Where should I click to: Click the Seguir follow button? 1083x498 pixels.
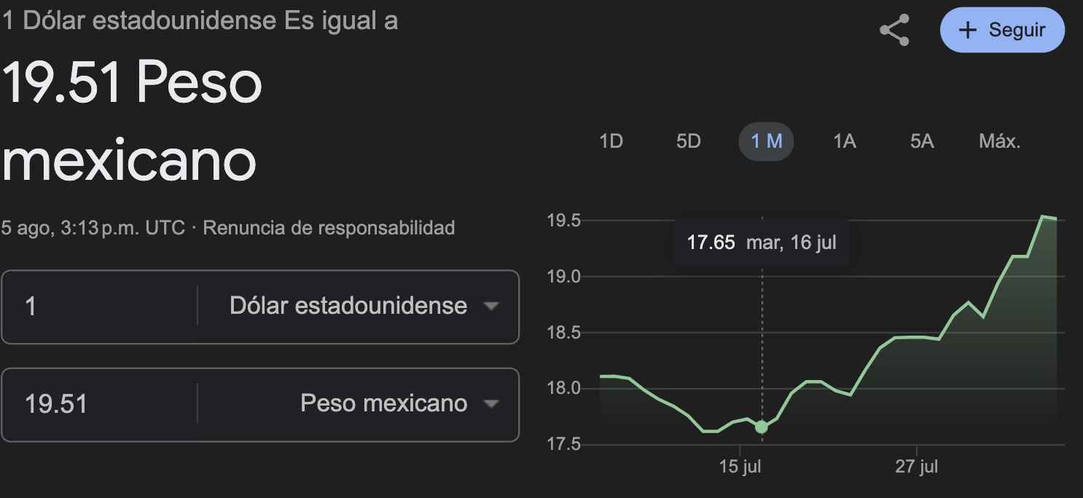[1002, 31]
